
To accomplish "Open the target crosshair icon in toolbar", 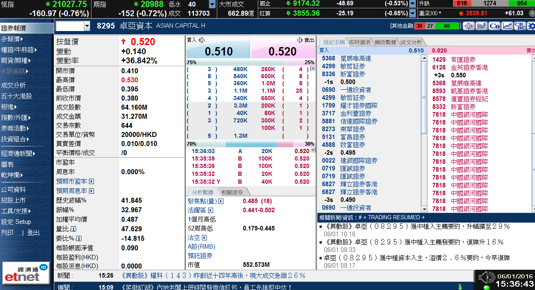I will coord(469,26).
